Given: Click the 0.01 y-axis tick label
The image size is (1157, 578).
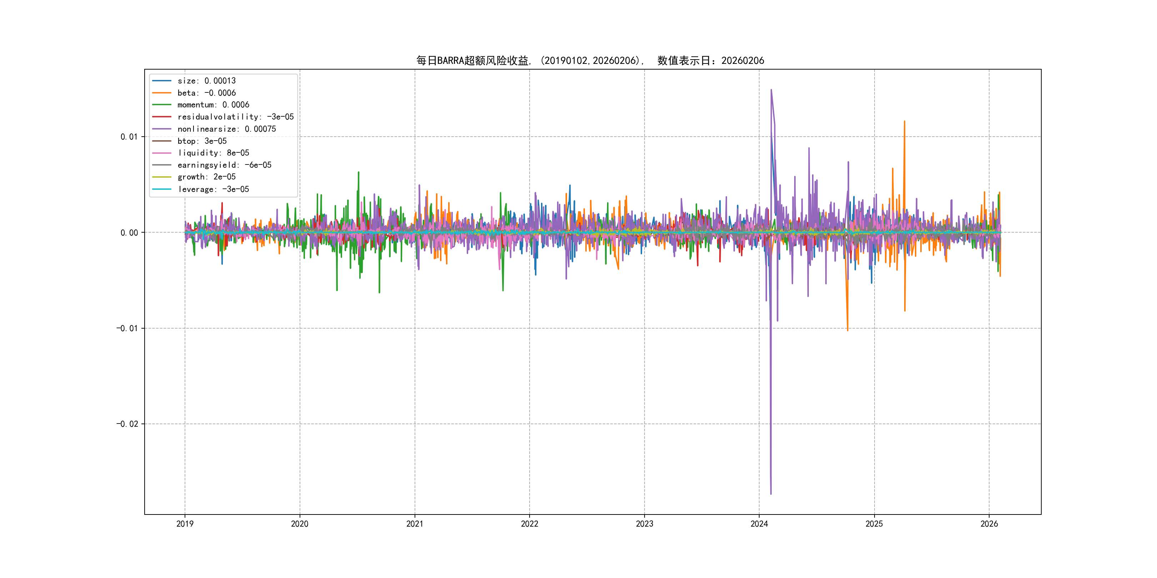Looking at the screenshot, I should (129, 137).
